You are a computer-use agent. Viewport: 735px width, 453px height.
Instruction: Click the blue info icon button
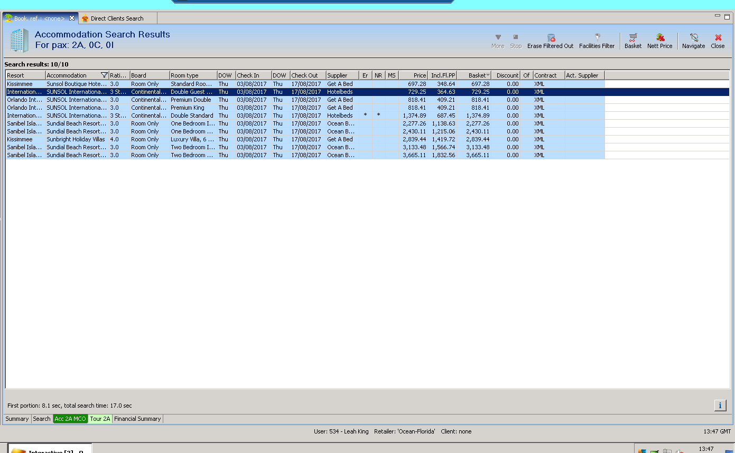click(720, 405)
